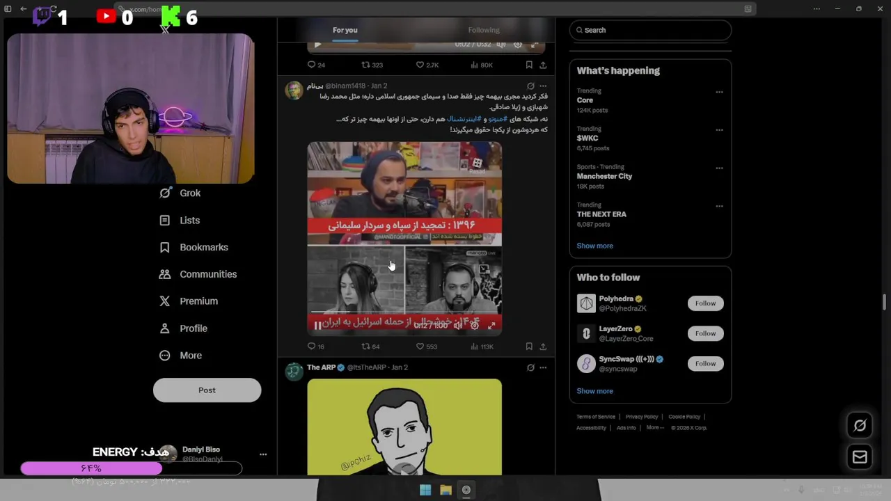Open more options on The ARP post
The image size is (891, 501).
pyautogui.click(x=543, y=367)
